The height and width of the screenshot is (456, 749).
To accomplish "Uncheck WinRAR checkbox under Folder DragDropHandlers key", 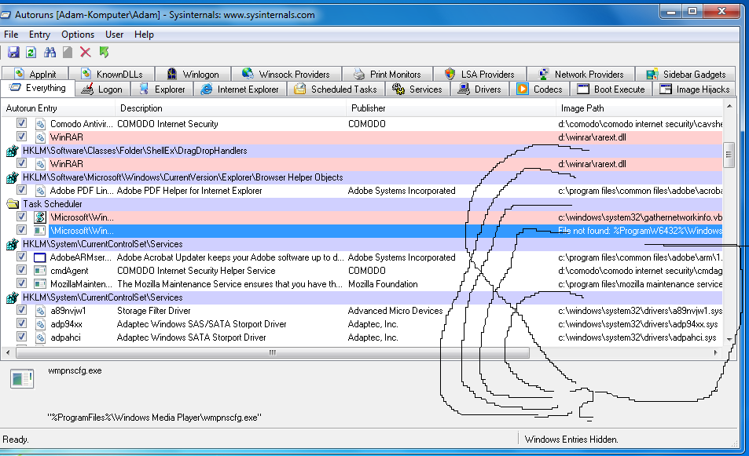I will pos(21,163).
